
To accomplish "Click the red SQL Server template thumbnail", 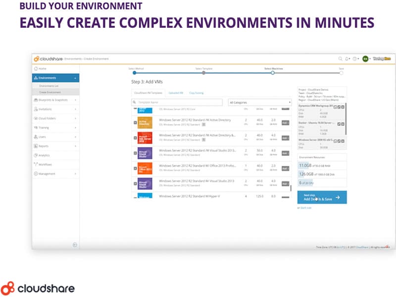I will [145, 138].
